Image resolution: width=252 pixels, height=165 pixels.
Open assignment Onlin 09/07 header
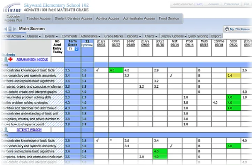pos(116,43)
